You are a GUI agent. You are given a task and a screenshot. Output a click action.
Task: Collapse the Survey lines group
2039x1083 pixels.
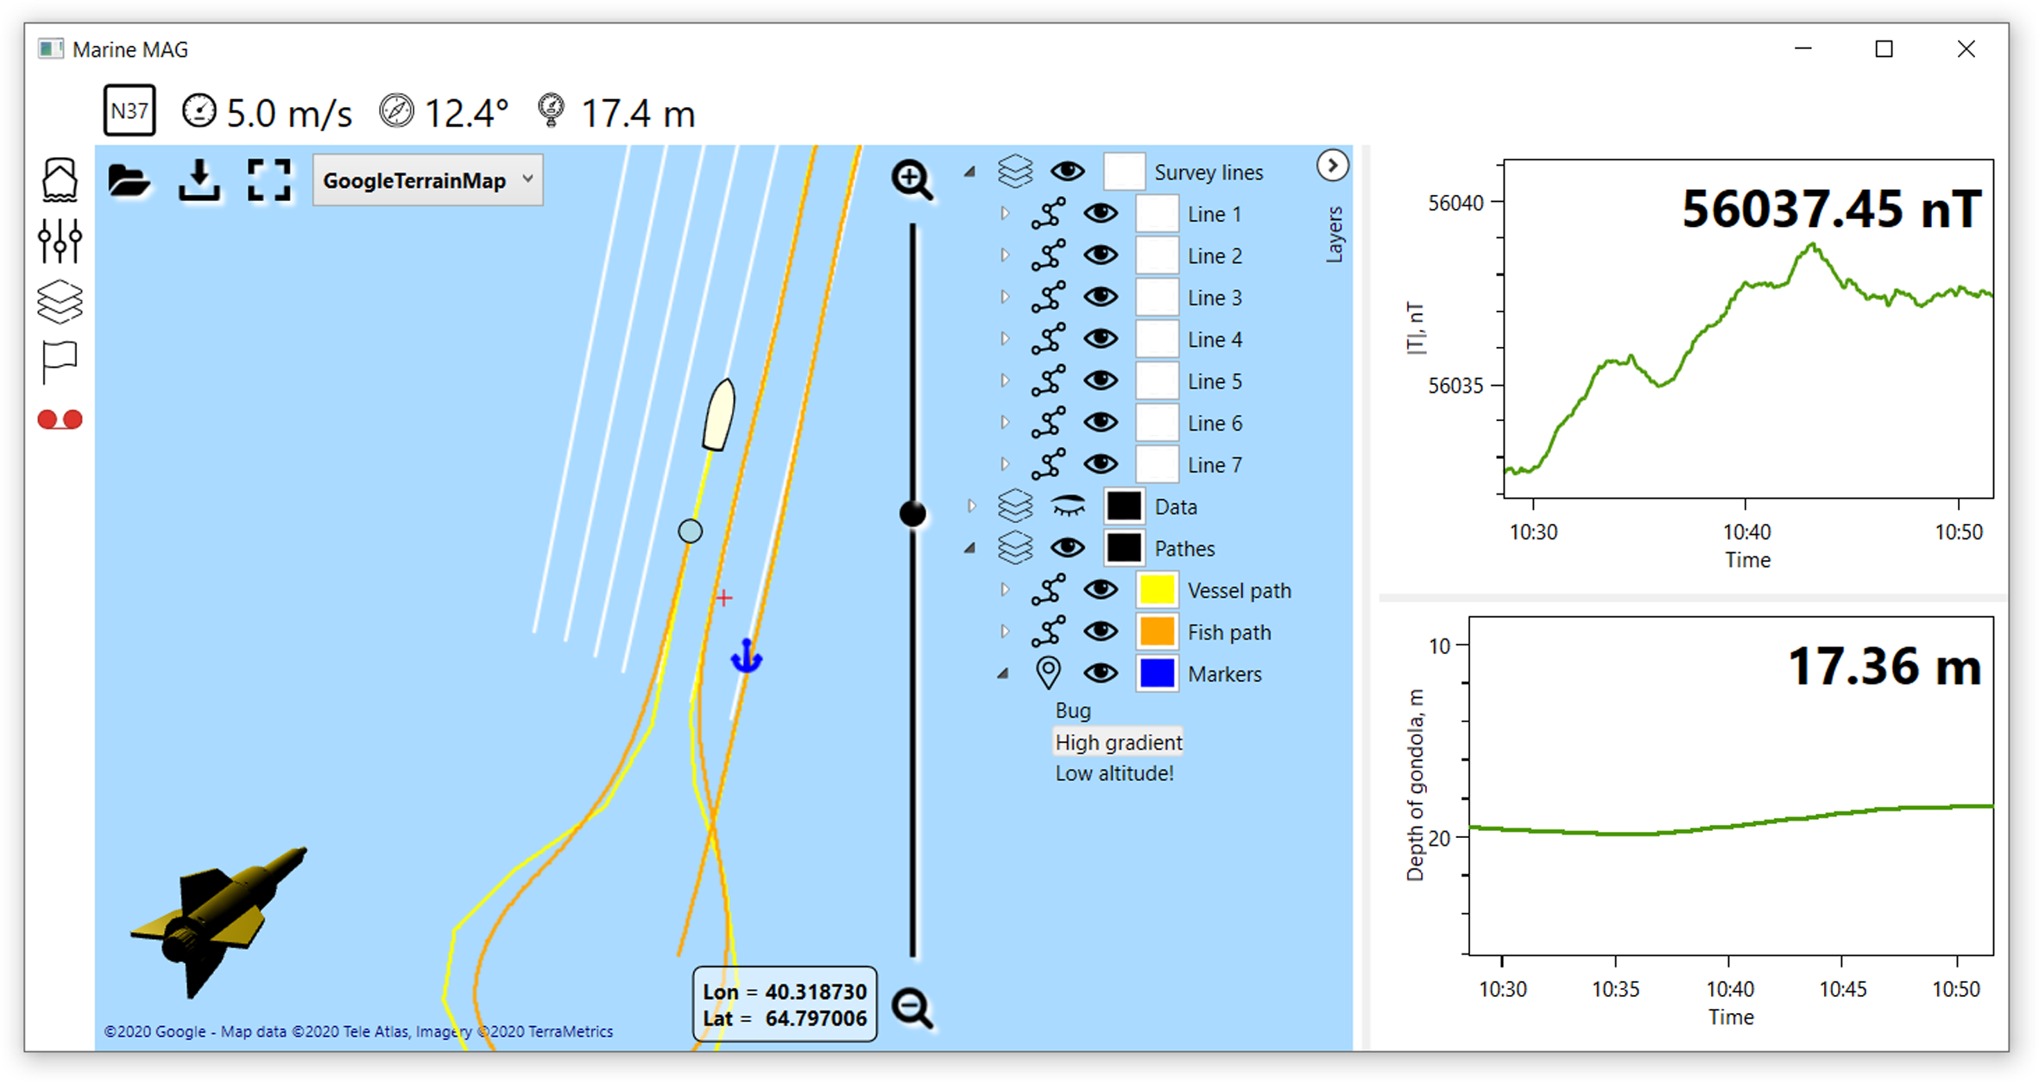coord(970,172)
